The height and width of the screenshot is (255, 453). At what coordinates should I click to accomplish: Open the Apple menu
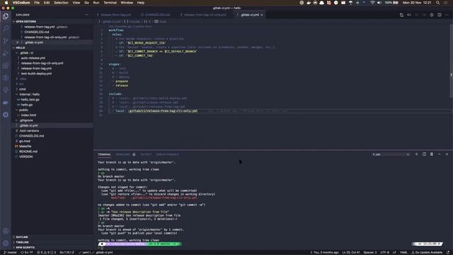[x=6, y=3]
